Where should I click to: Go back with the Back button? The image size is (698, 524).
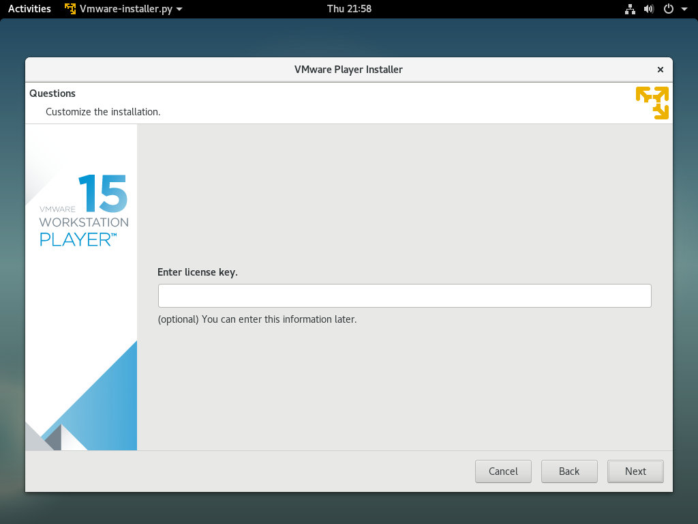[569, 471]
